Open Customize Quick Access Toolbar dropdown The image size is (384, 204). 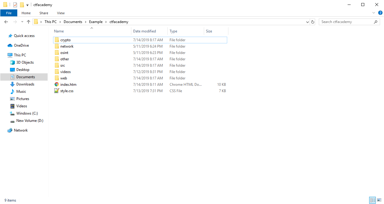(x=27, y=5)
